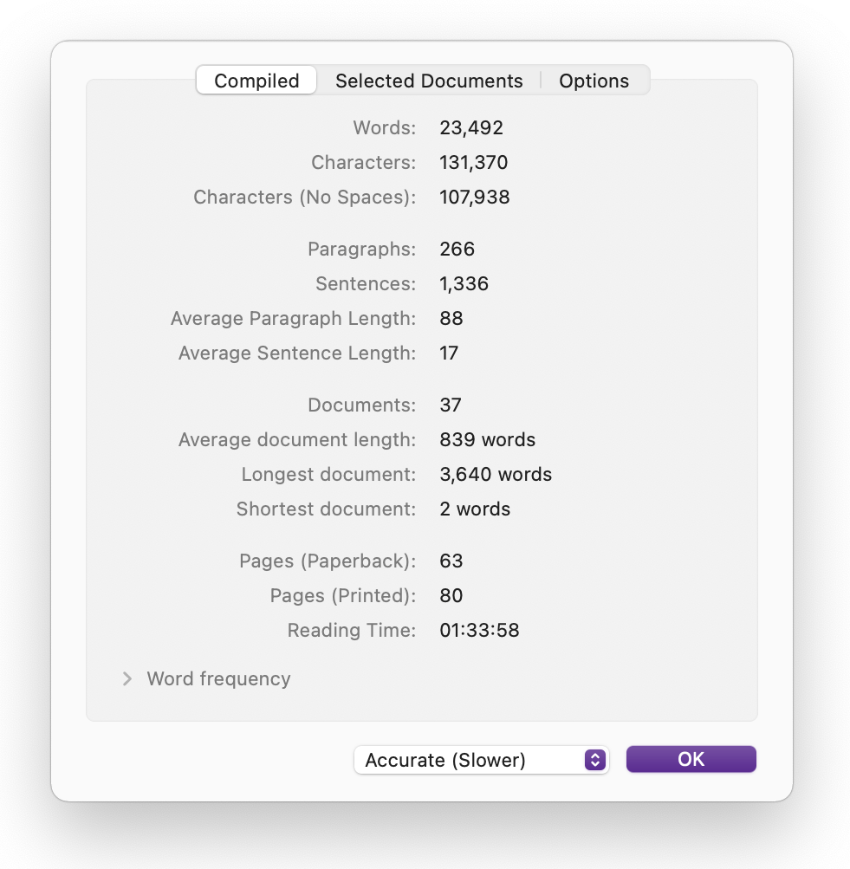Select the longest document value 3,640 words
Image resolution: width=850 pixels, height=869 pixels.
click(496, 475)
